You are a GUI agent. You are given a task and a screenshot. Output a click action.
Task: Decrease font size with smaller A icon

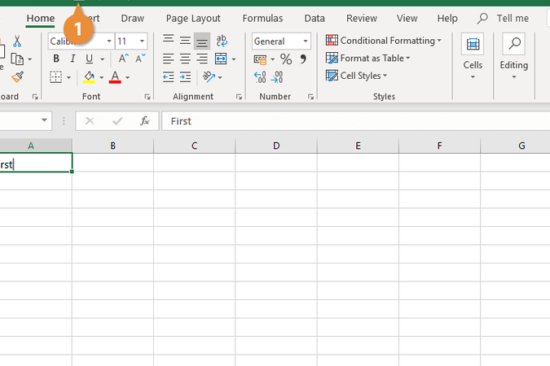140,59
